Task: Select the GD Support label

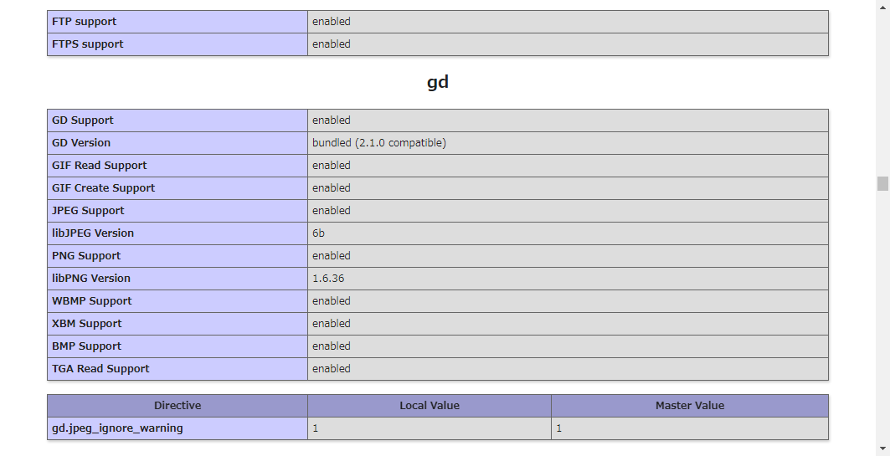Action: pyautogui.click(x=83, y=120)
